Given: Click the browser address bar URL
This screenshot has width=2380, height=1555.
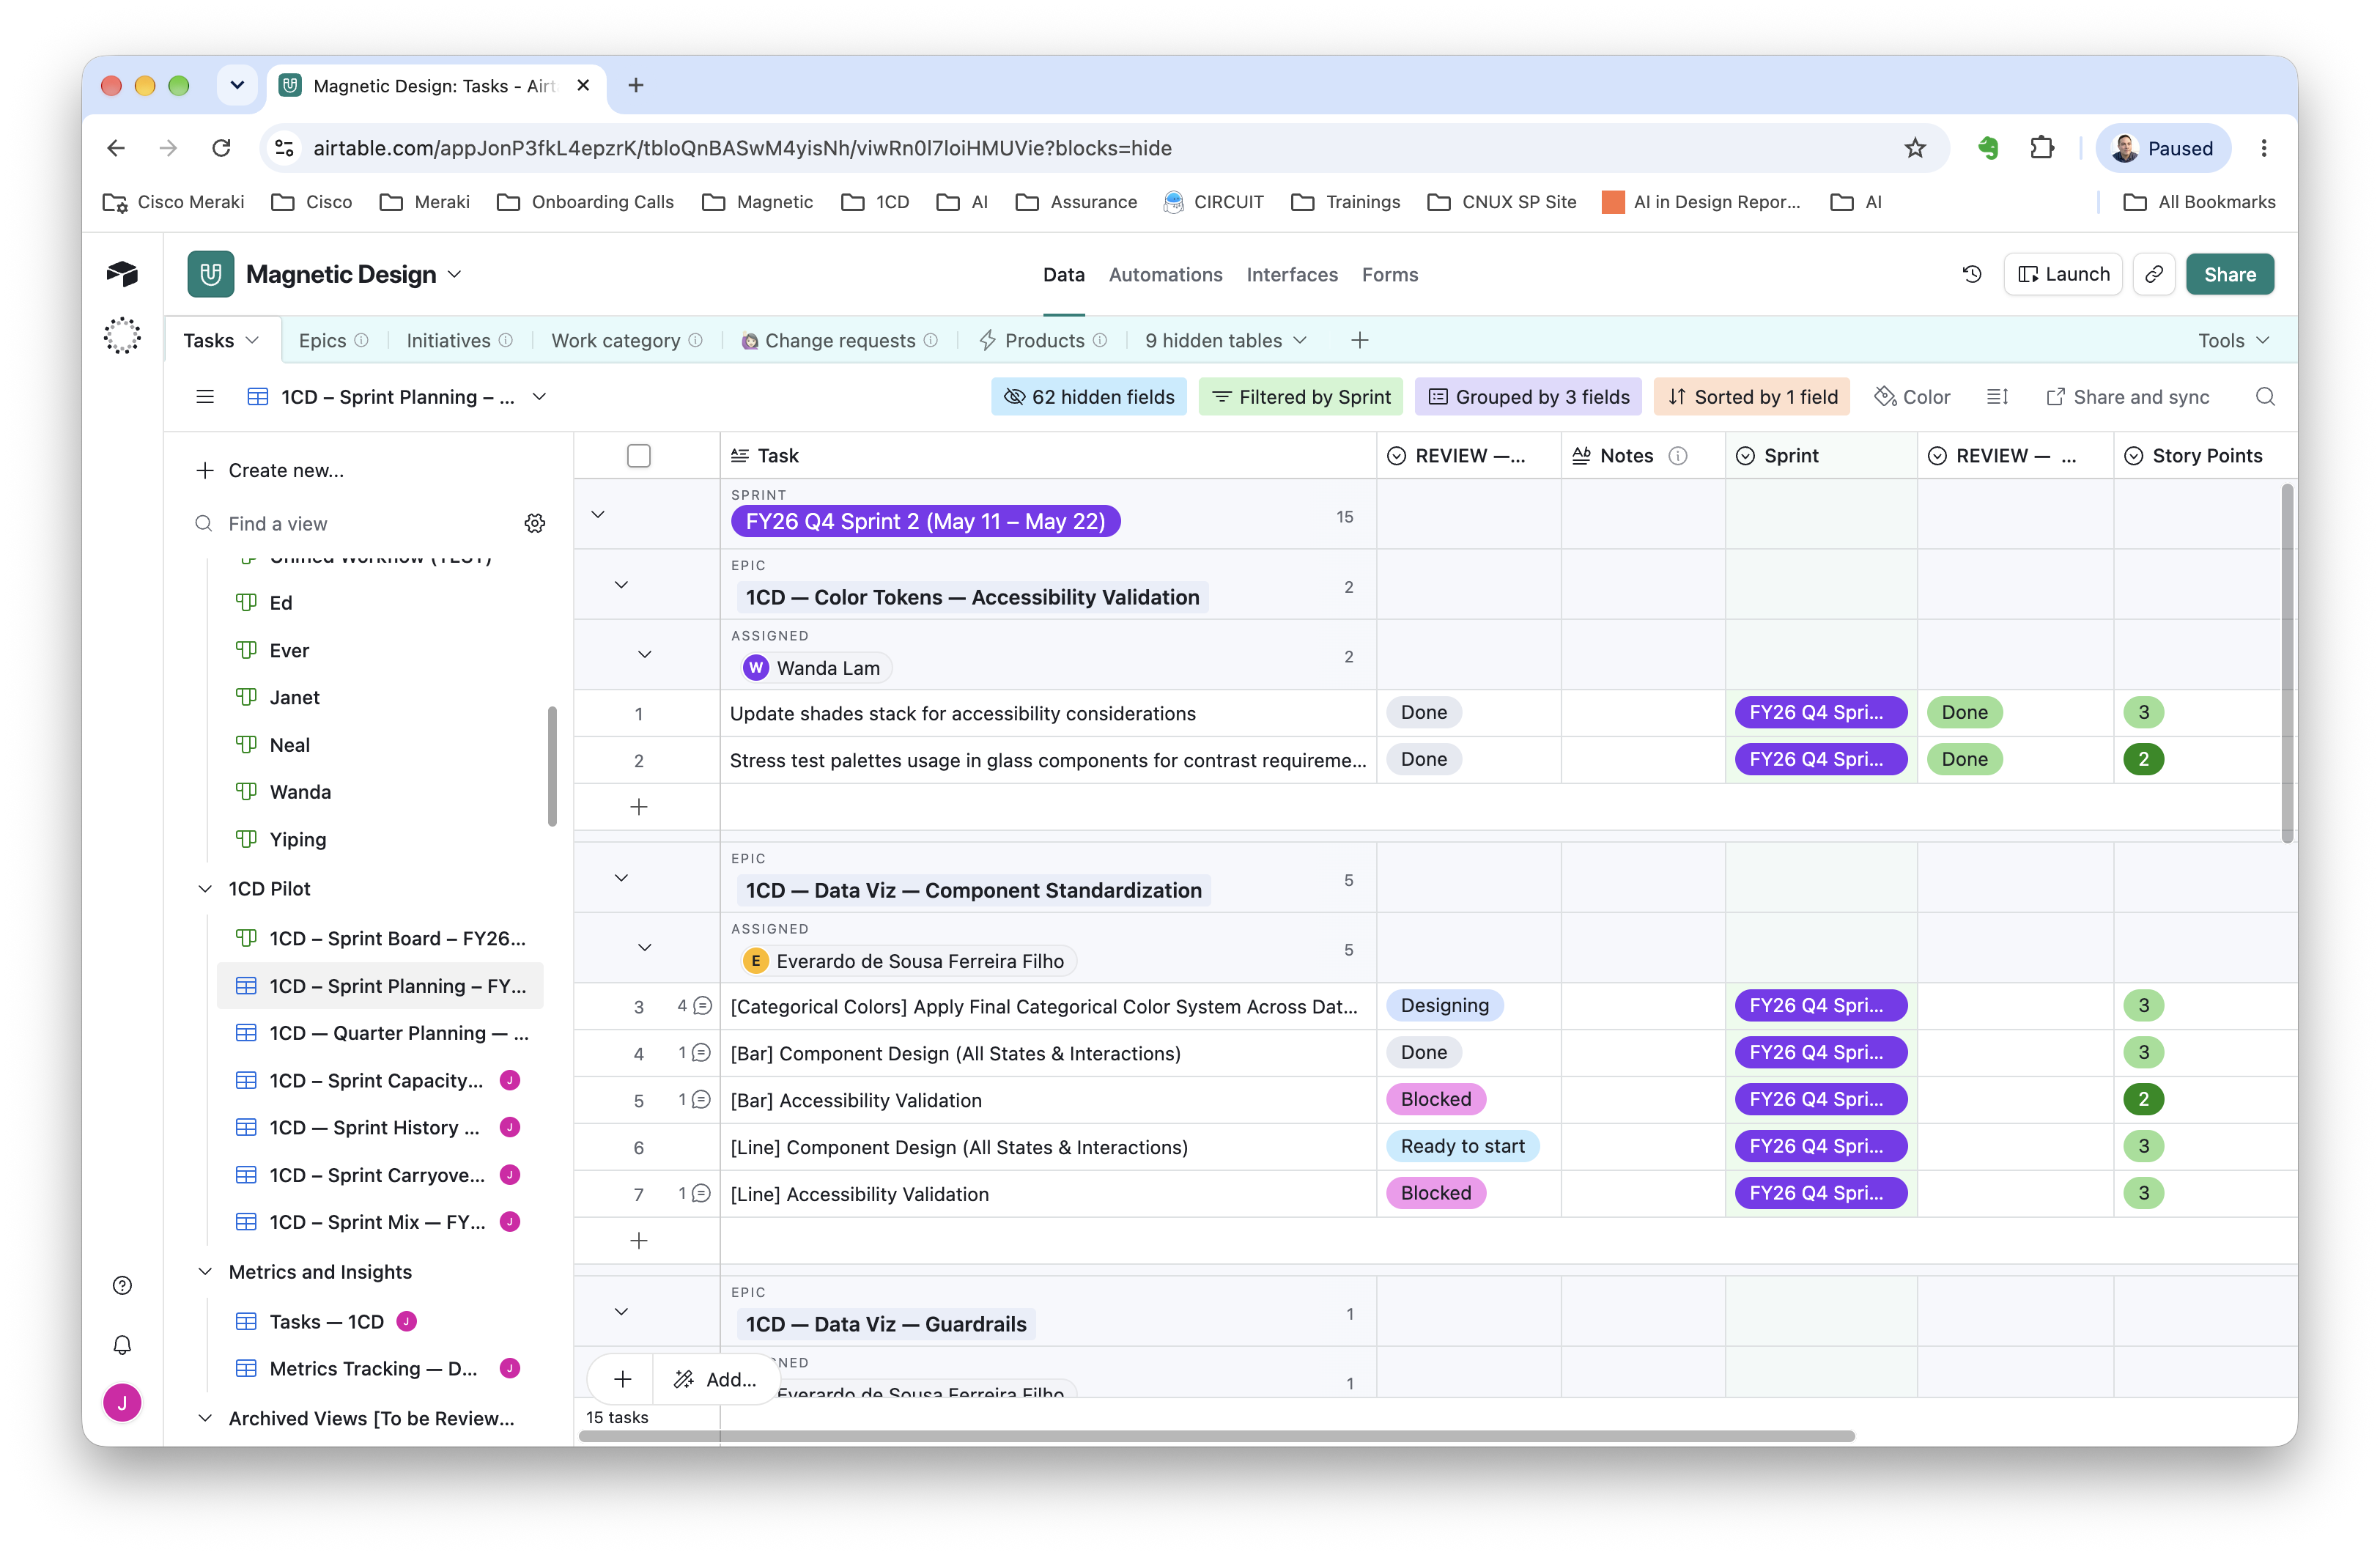Looking at the screenshot, I should tap(742, 148).
